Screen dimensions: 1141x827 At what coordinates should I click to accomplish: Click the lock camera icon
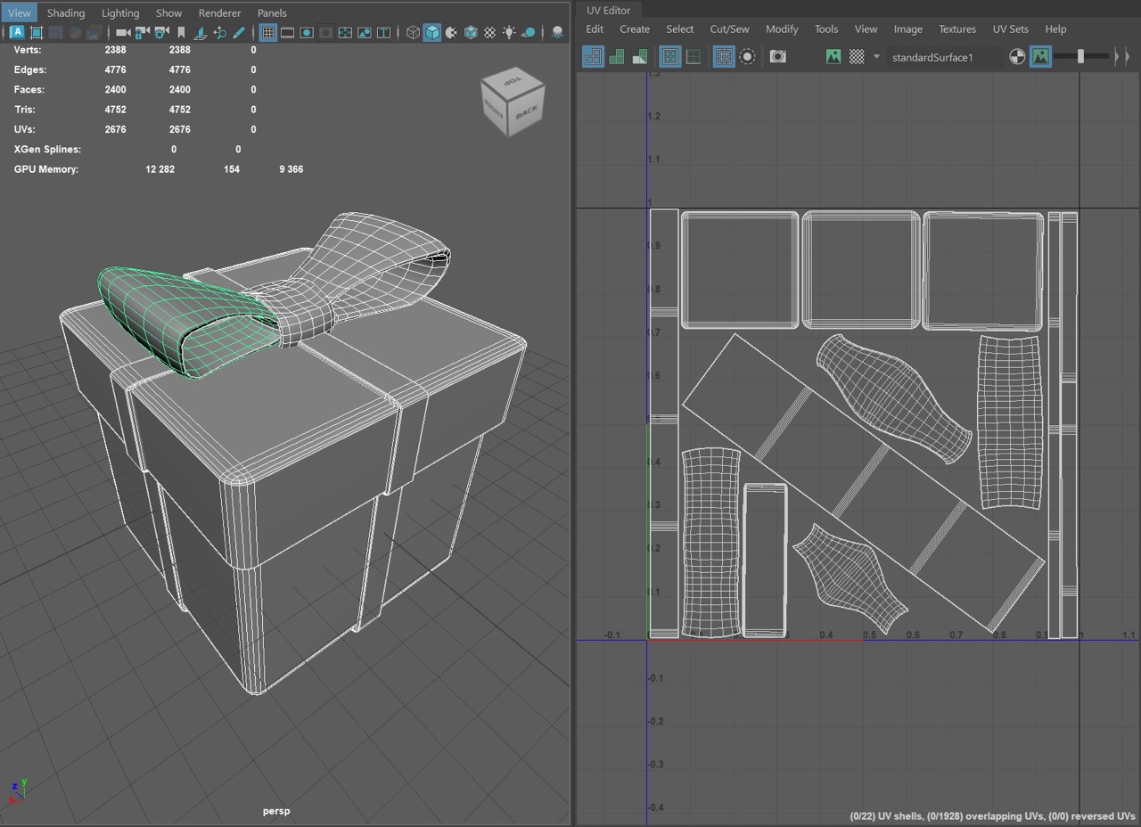(142, 33)
